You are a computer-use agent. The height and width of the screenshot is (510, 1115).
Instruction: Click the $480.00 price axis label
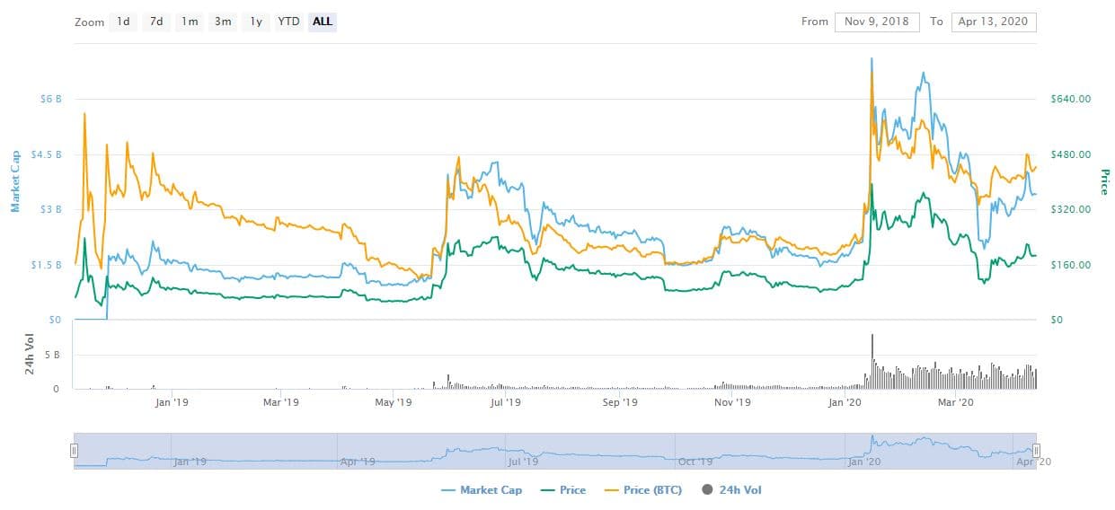coord(1072,154)
